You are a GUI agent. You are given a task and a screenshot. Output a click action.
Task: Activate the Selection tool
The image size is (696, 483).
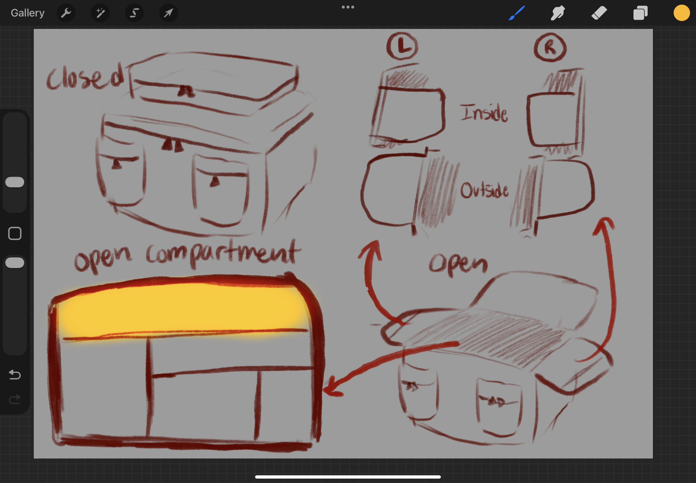point(134,13)
